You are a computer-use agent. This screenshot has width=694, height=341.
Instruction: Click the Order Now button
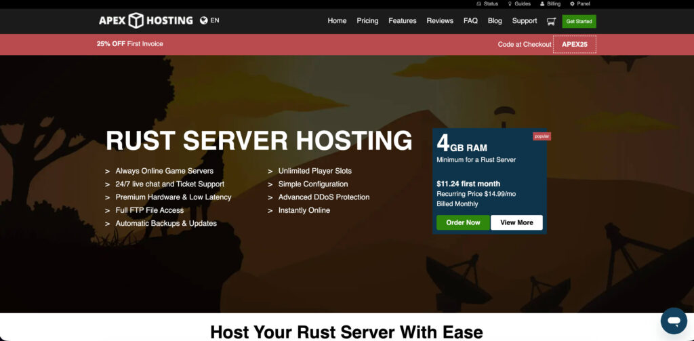pos(463,222)
